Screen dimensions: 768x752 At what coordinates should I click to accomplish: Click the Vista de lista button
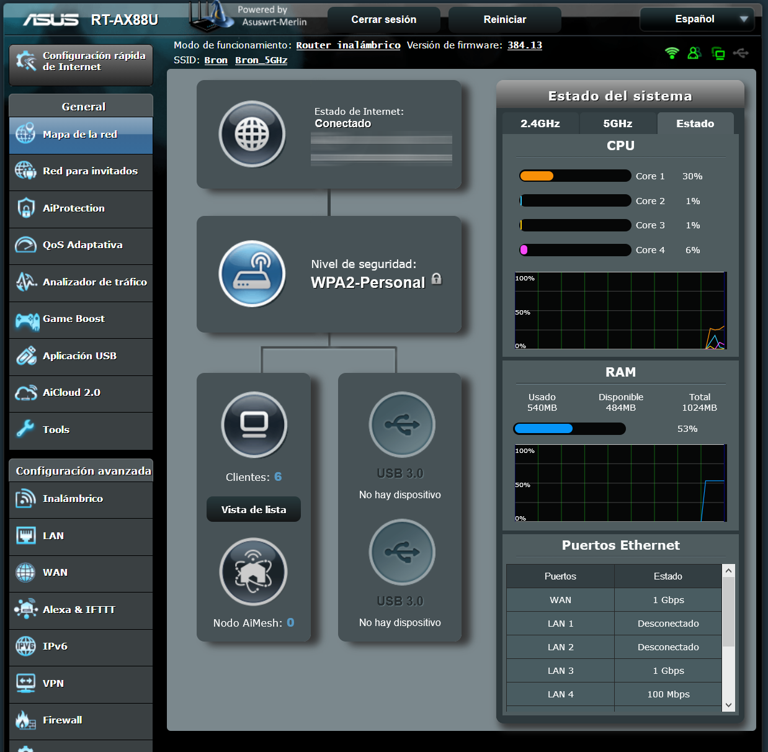pyautogui.click(x=254, y=509)
